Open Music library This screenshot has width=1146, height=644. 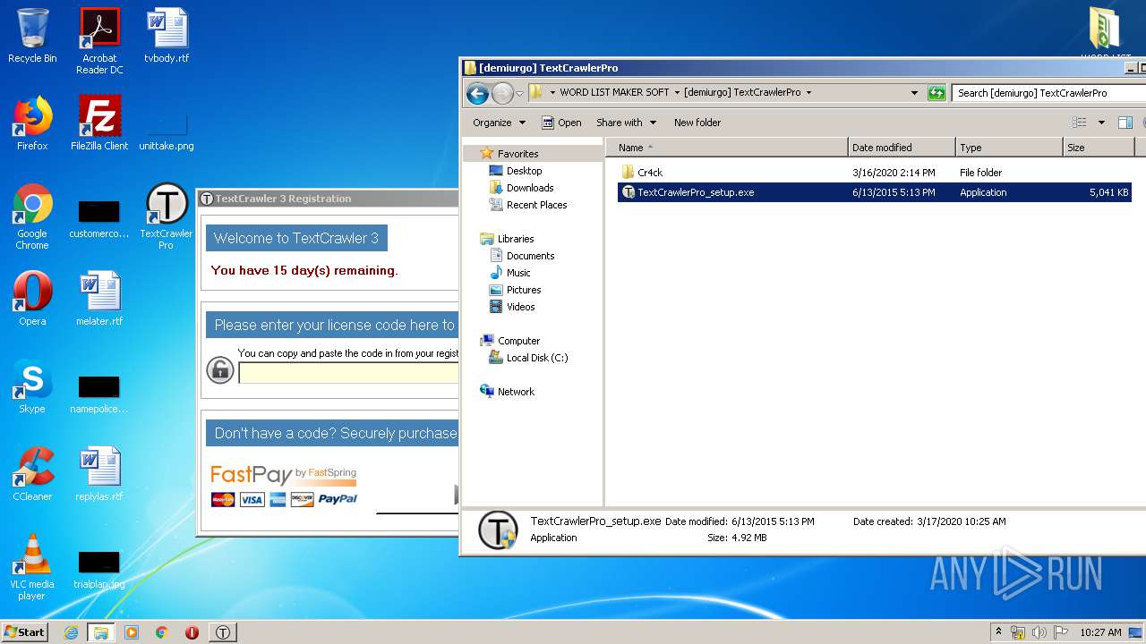click(x=518, y=273)
